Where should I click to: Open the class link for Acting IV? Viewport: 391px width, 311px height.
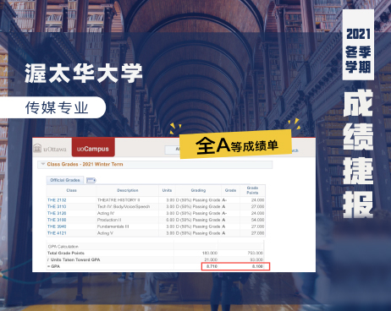click(x=57, y=213)
